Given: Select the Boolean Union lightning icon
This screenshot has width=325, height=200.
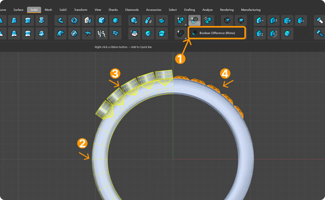Looking at the screenshot, I should [181, 20].
